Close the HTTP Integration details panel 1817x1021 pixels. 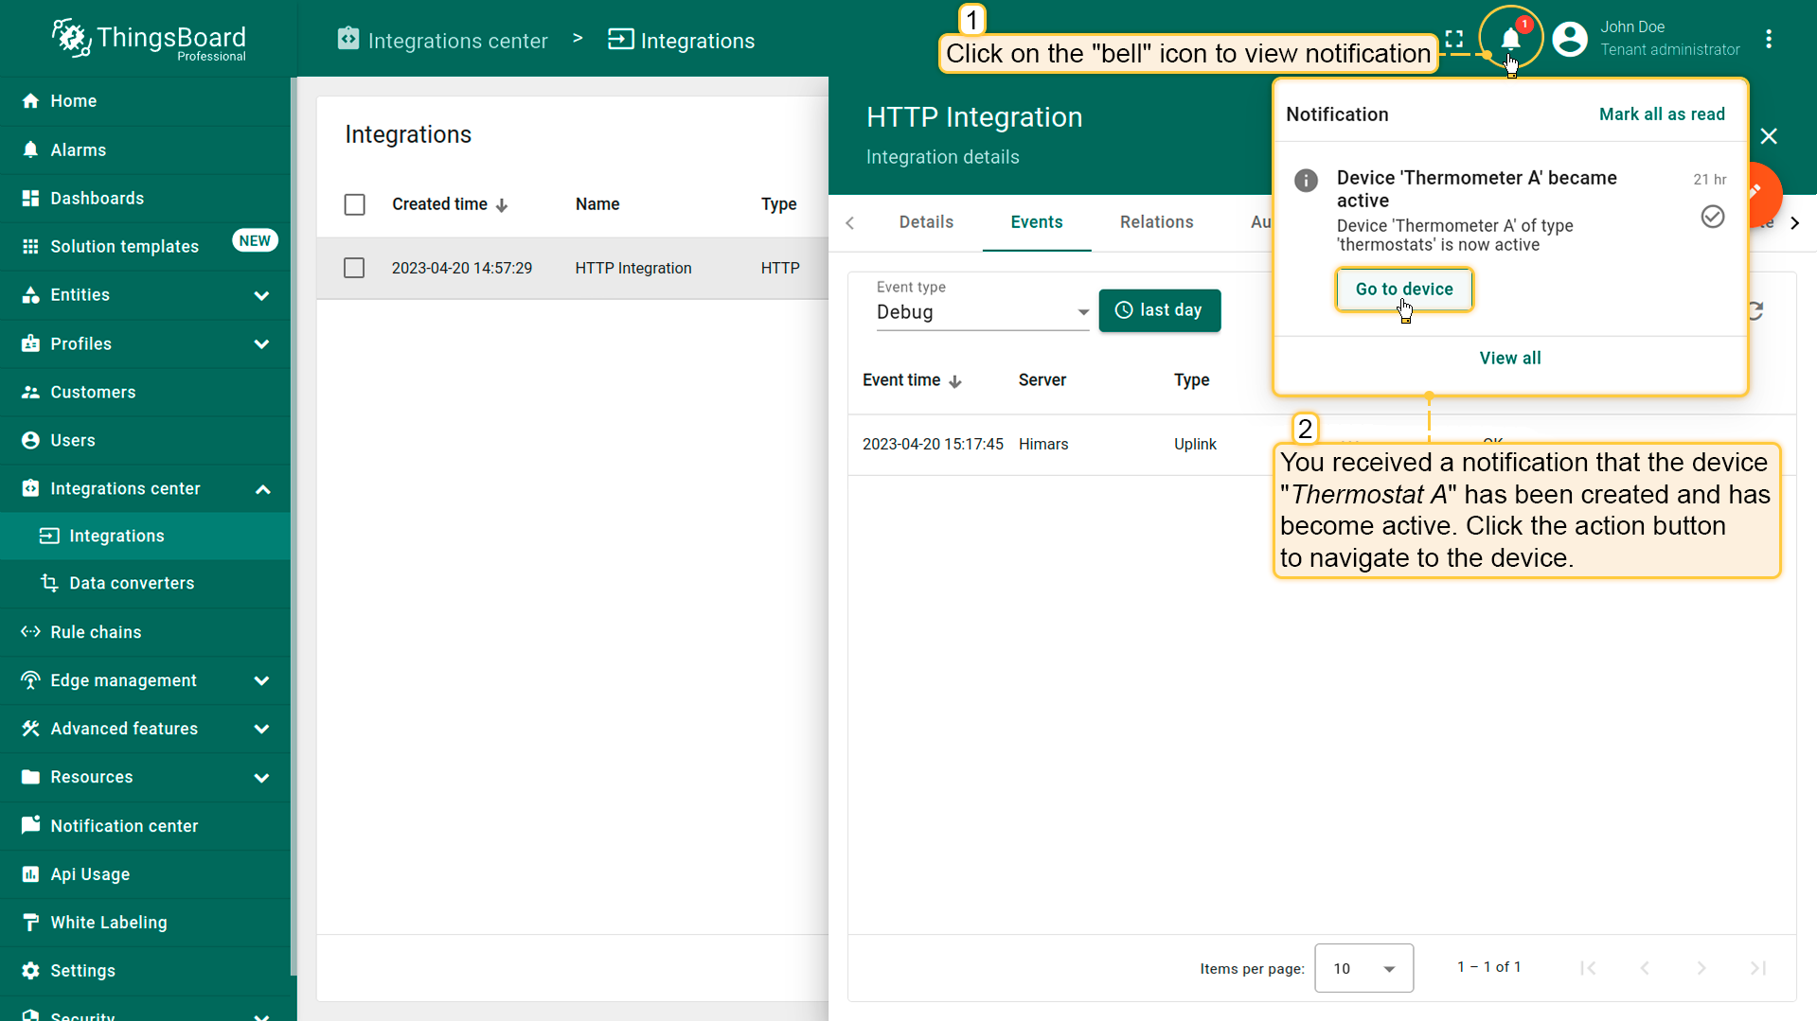(1769, 136)
